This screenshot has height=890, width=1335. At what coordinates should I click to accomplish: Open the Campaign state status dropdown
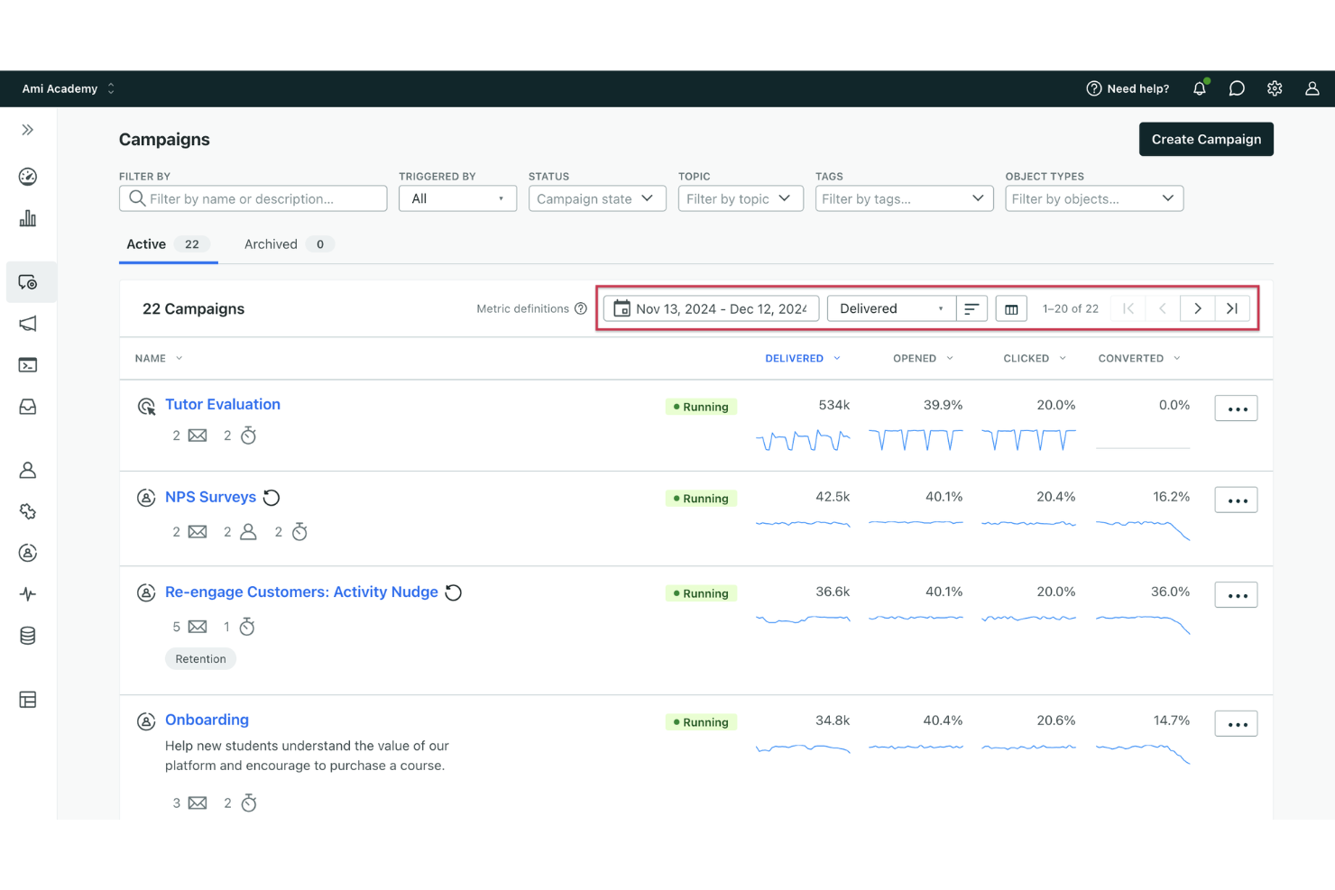tap(597, 198)
